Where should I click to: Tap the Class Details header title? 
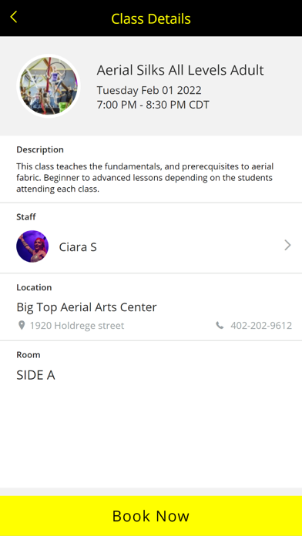151,18
